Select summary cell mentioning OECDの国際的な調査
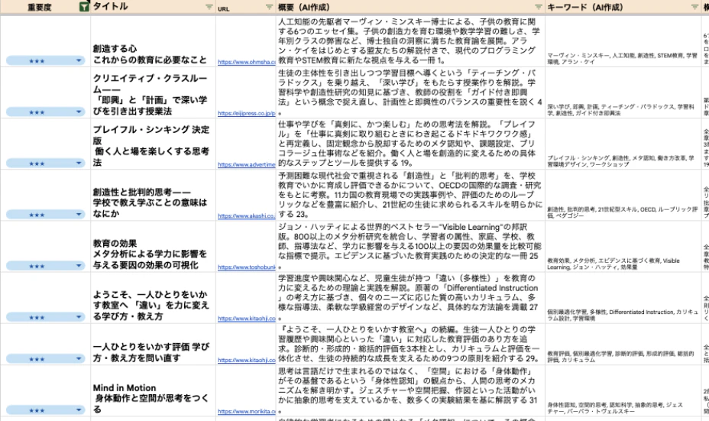Viewport: 709px width, 421px height. (410, 196)
